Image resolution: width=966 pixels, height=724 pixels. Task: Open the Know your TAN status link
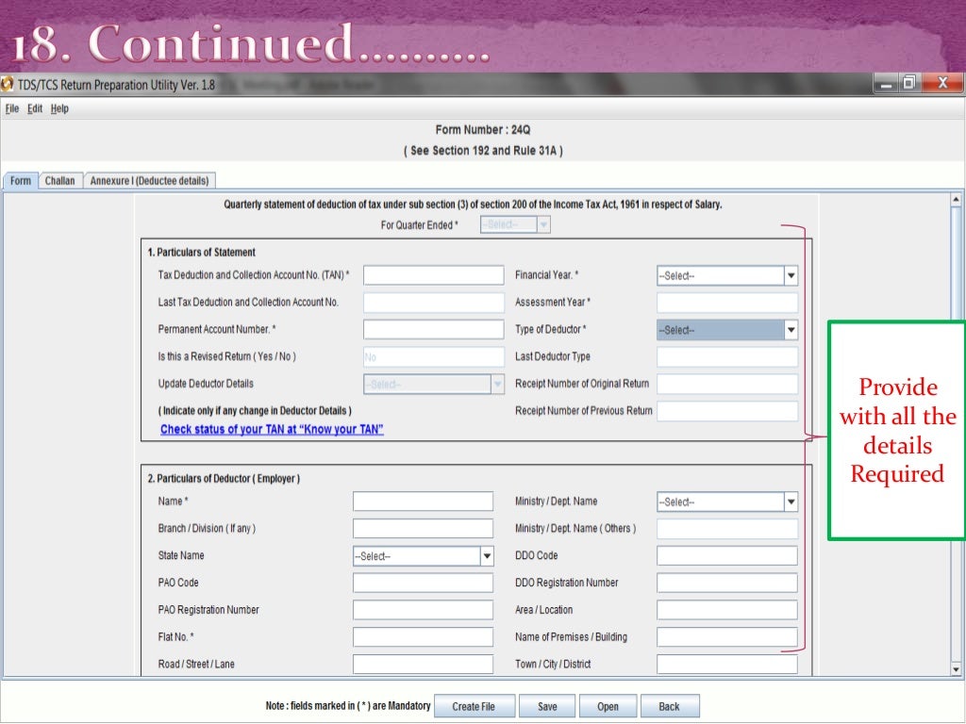point(272,429)
